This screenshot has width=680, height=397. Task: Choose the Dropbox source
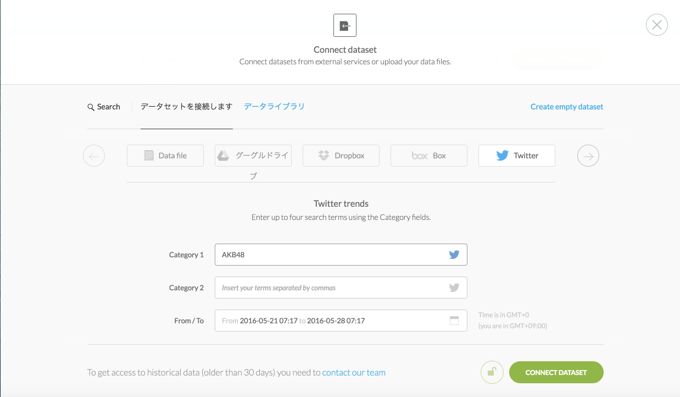341,156
